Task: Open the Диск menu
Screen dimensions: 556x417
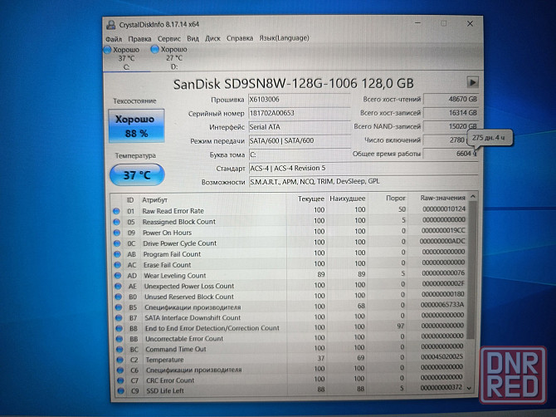Action: tap(212, 38)
